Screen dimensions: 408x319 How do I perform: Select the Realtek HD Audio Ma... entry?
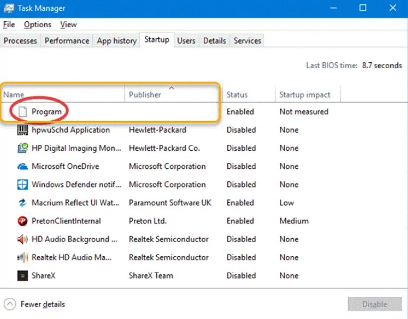click(71, 257)
